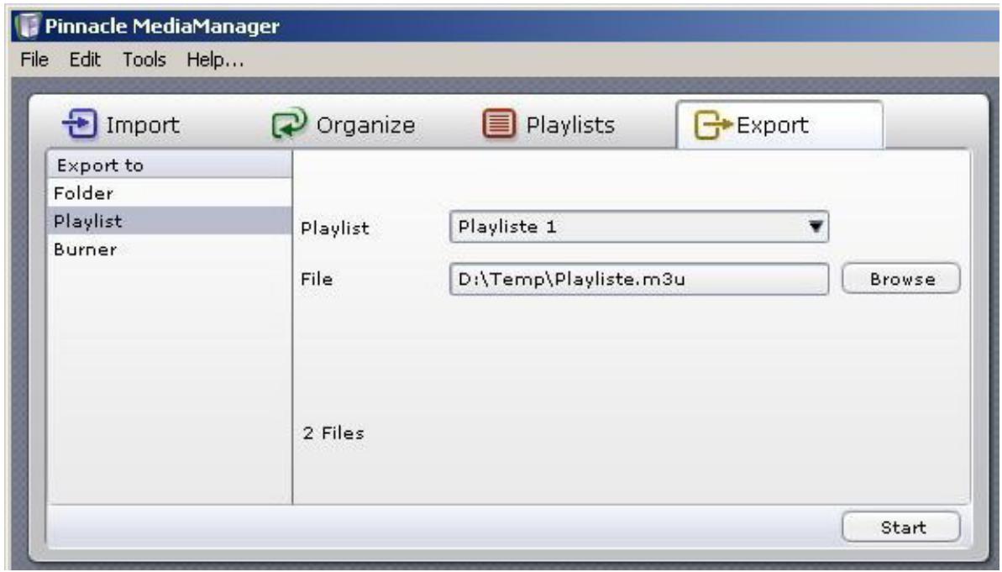Viewport: 1002px width, 572px height.
Task: Choose Folder as export target
Action: (x=170, y=192)
